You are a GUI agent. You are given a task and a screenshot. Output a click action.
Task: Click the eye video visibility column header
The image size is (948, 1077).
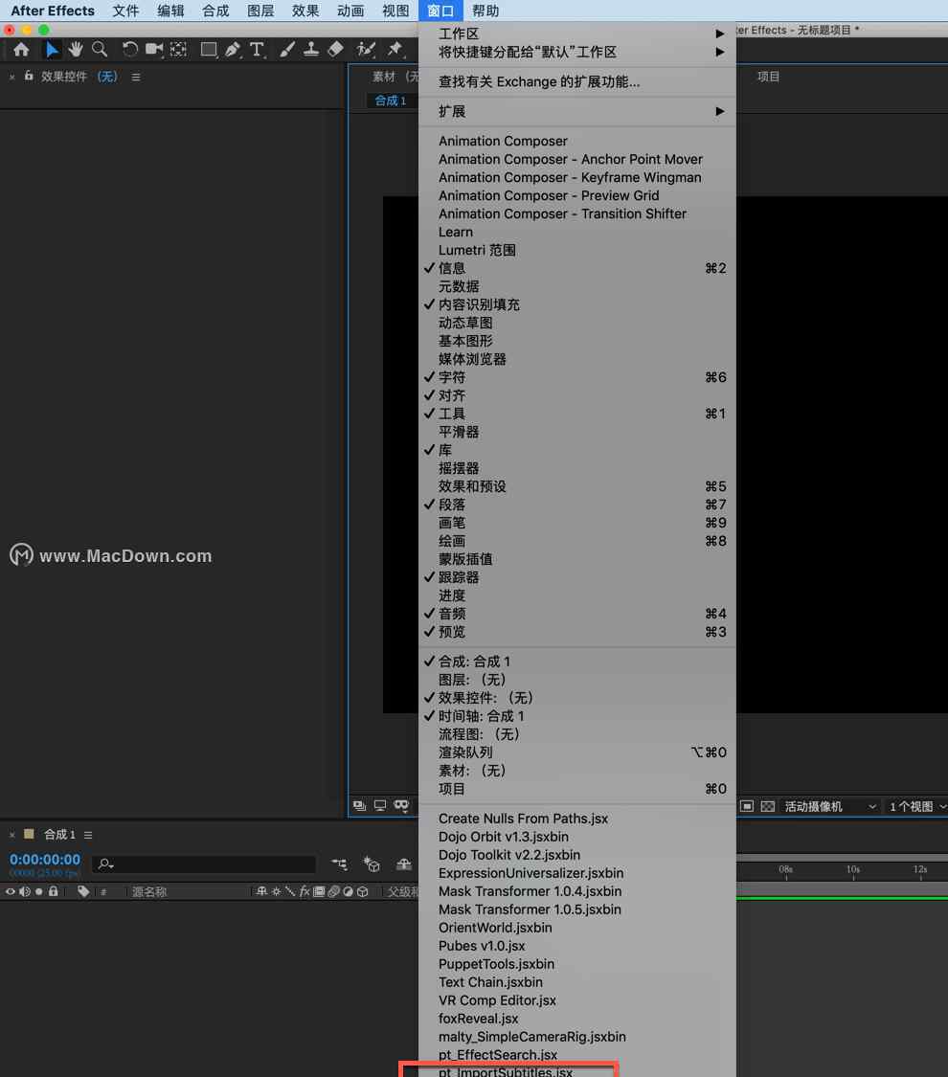pyautogui.click(x=11, y=891)
